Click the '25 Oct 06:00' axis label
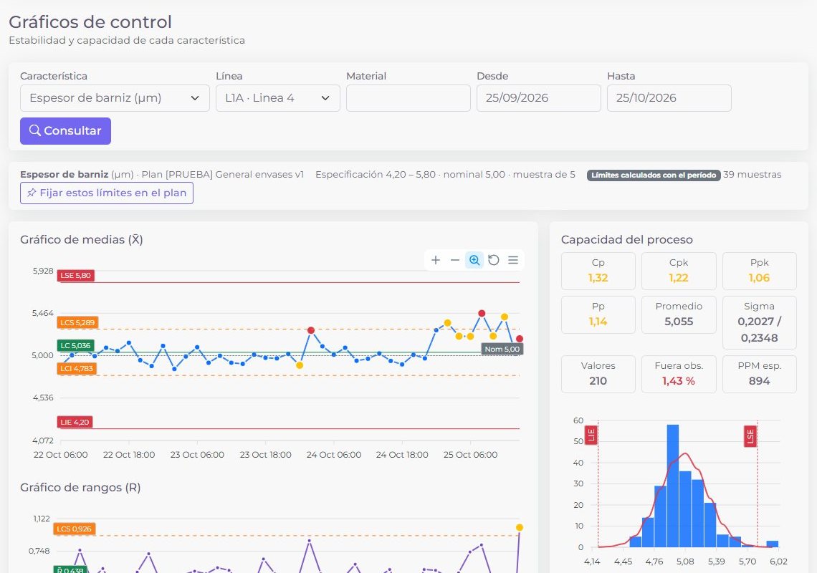 (x=471, y=455)
